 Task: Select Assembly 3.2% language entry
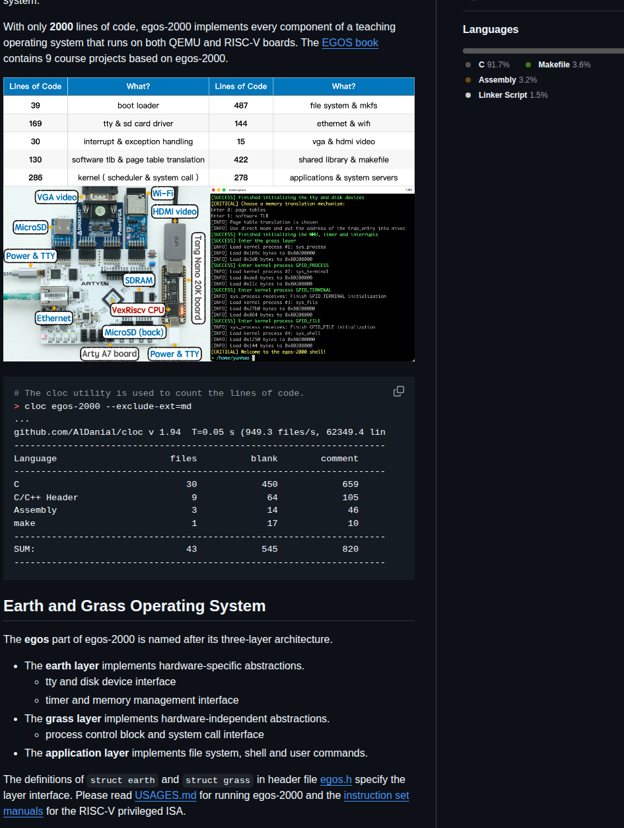(501, 80)
